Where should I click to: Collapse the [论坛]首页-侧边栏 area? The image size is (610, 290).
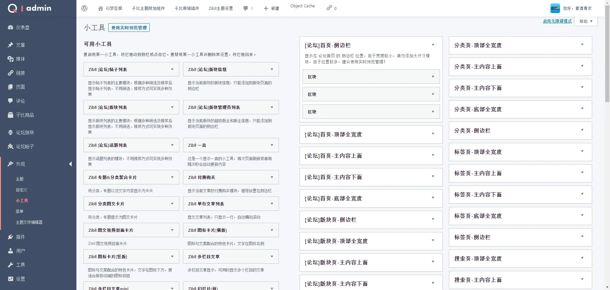tap(433, 45)
